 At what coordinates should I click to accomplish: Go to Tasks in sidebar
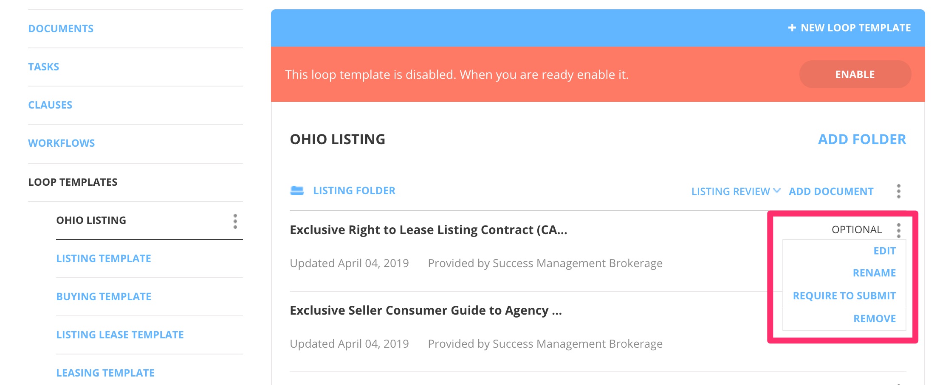point(44,67)
